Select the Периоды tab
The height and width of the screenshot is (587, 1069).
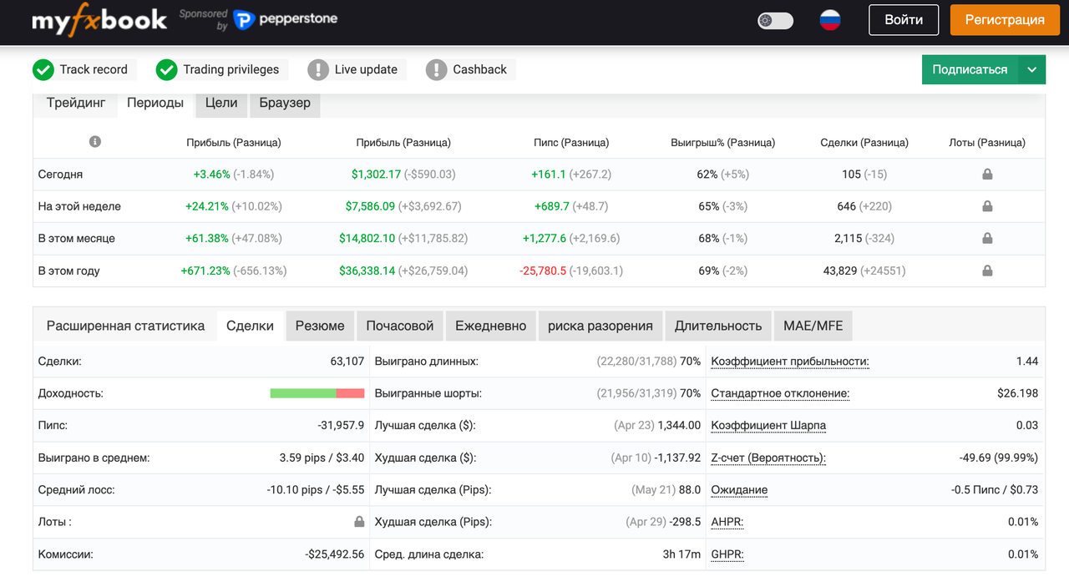tap(155, 103)
